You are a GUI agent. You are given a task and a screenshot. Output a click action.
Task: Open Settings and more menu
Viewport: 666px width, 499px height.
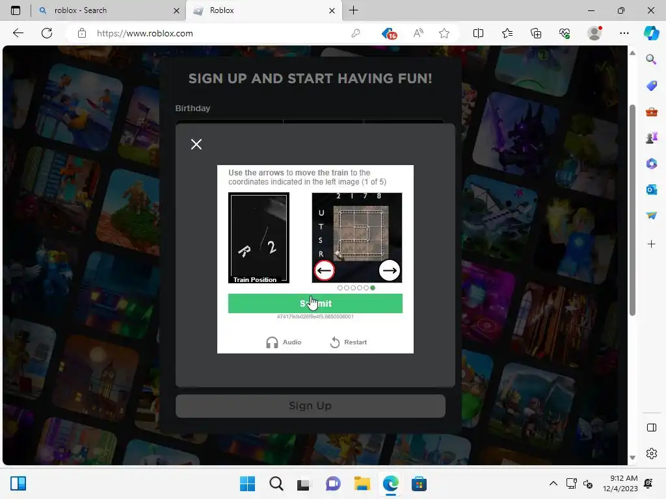tap(624, 33)
